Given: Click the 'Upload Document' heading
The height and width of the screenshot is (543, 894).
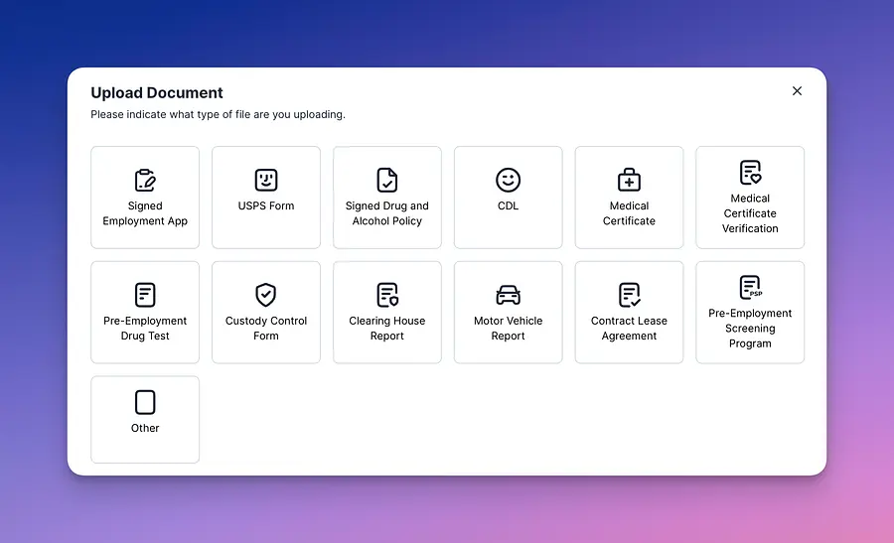Looking at the screenshot, I should tap(157, 92).
